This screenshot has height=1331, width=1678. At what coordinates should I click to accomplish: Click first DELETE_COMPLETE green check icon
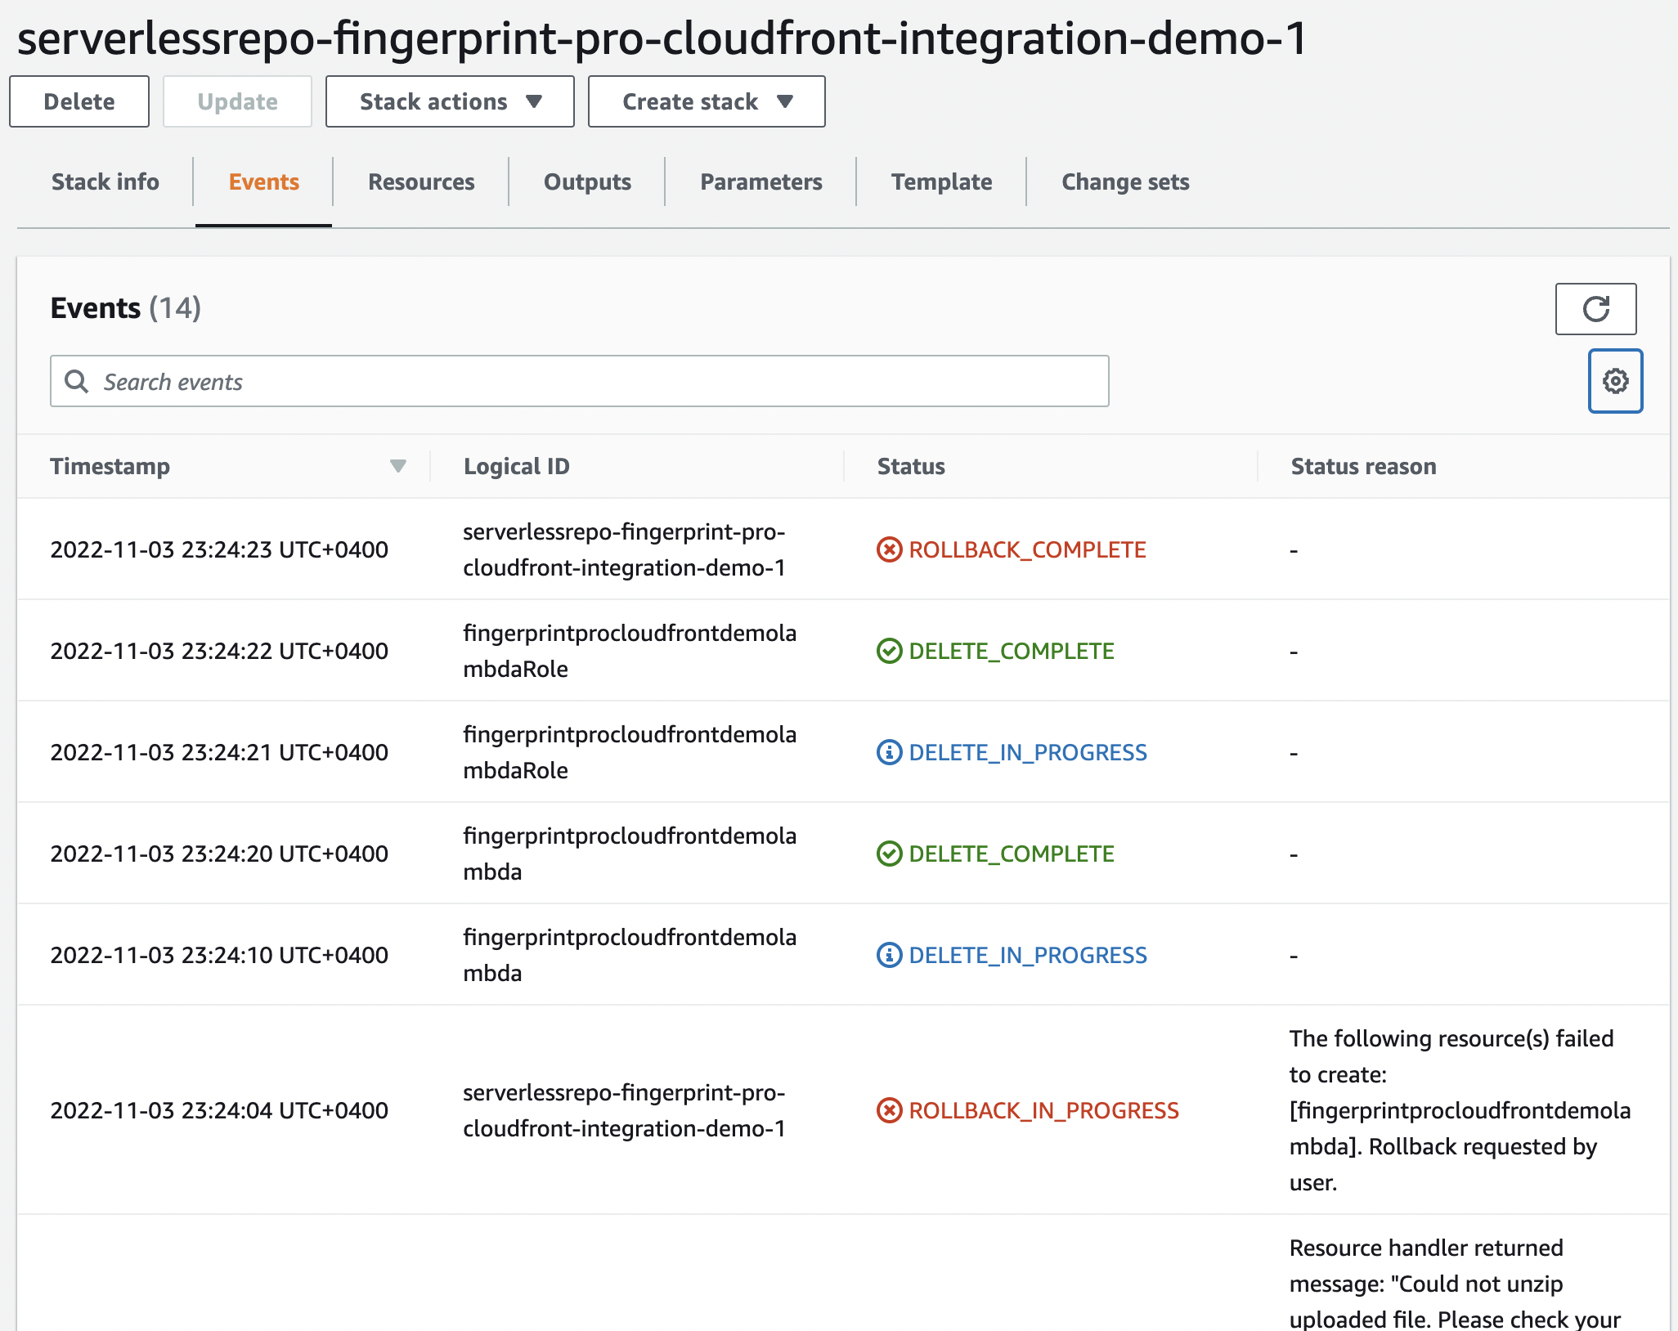tap(889, 651)
